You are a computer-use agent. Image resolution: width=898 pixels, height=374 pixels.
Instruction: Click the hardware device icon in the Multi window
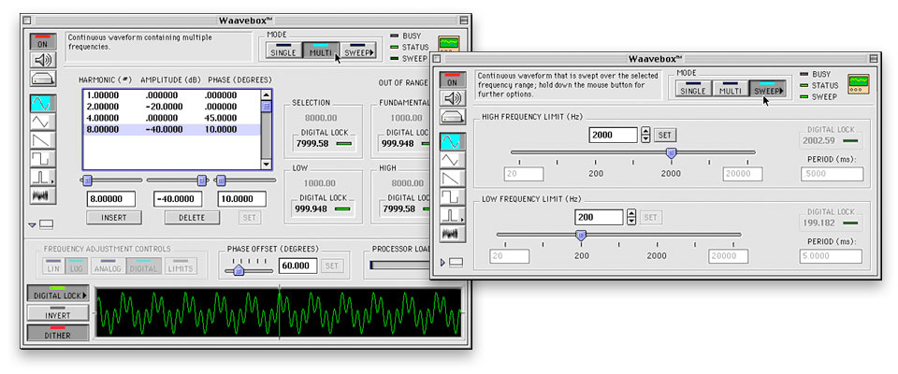click(x=44, y=78)
